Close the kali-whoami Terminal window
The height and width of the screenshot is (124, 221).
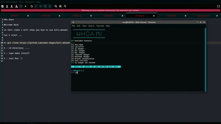(x=204, y=22)
